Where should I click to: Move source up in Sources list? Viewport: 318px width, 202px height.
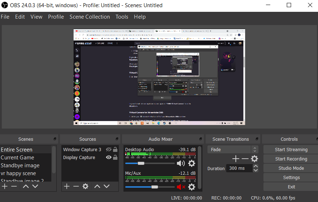[x=97, y=186]
